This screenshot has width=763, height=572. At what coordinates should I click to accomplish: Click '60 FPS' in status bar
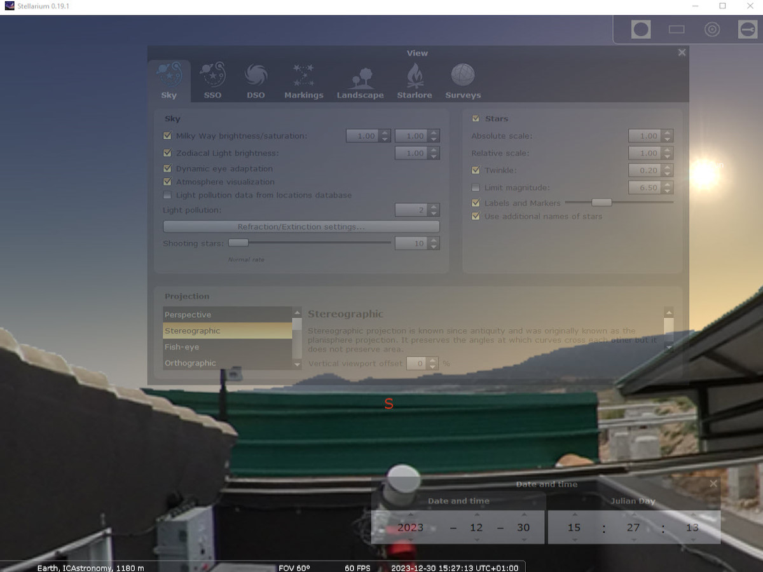[x=357, y=568]
